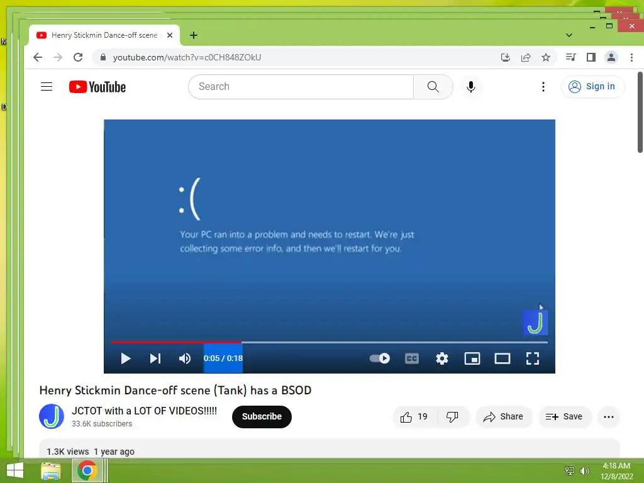Click the 0:05 / 0:18 time display
The image size is (644, 483).
point(223,358)
